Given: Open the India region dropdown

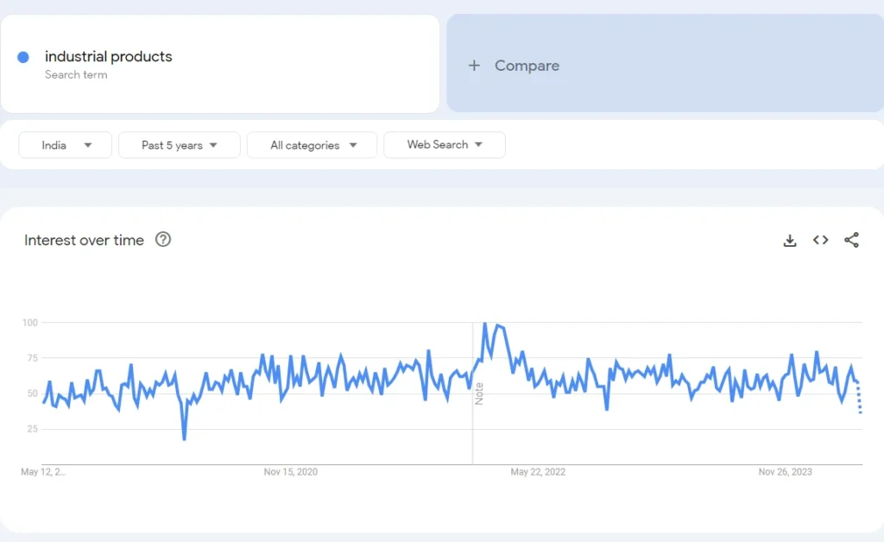Looking at the screenshot, I should [x=66, y=145].
